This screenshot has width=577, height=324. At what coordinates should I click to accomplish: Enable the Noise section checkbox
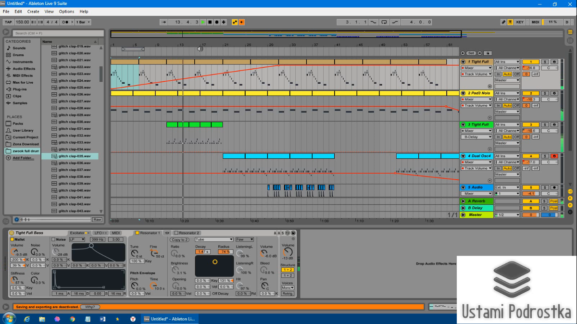(54, 239)
